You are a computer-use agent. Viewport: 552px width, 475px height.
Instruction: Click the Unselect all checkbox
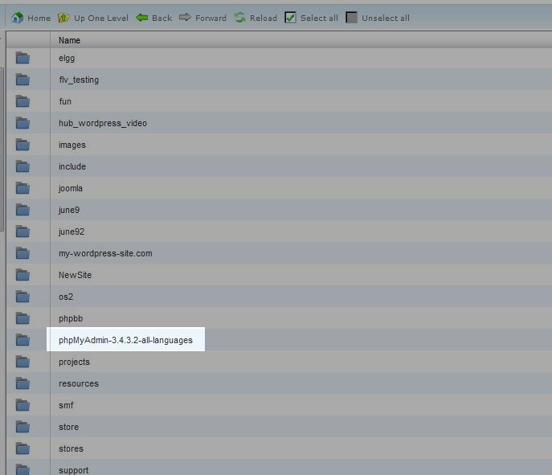point(352,18)
